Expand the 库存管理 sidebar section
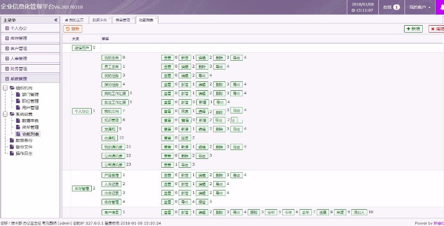The width and height of the screenshot is (444, 226). pos(19,38)
